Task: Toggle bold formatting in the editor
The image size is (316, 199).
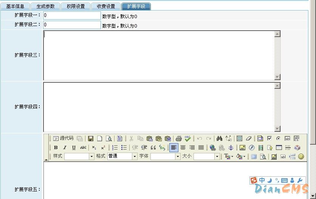Action: 56,148
